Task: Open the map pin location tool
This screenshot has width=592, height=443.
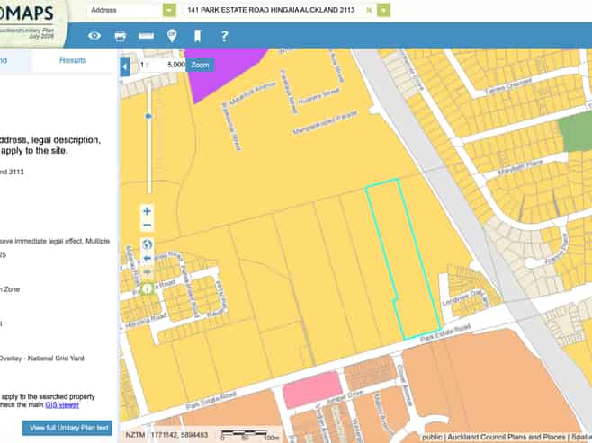Action: [172, 36]
